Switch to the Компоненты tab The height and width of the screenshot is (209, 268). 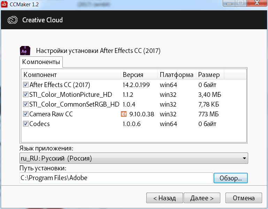[41, 62]
